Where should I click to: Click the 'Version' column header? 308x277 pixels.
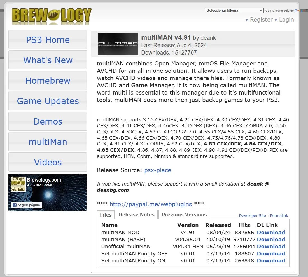[x=188, y=225]
